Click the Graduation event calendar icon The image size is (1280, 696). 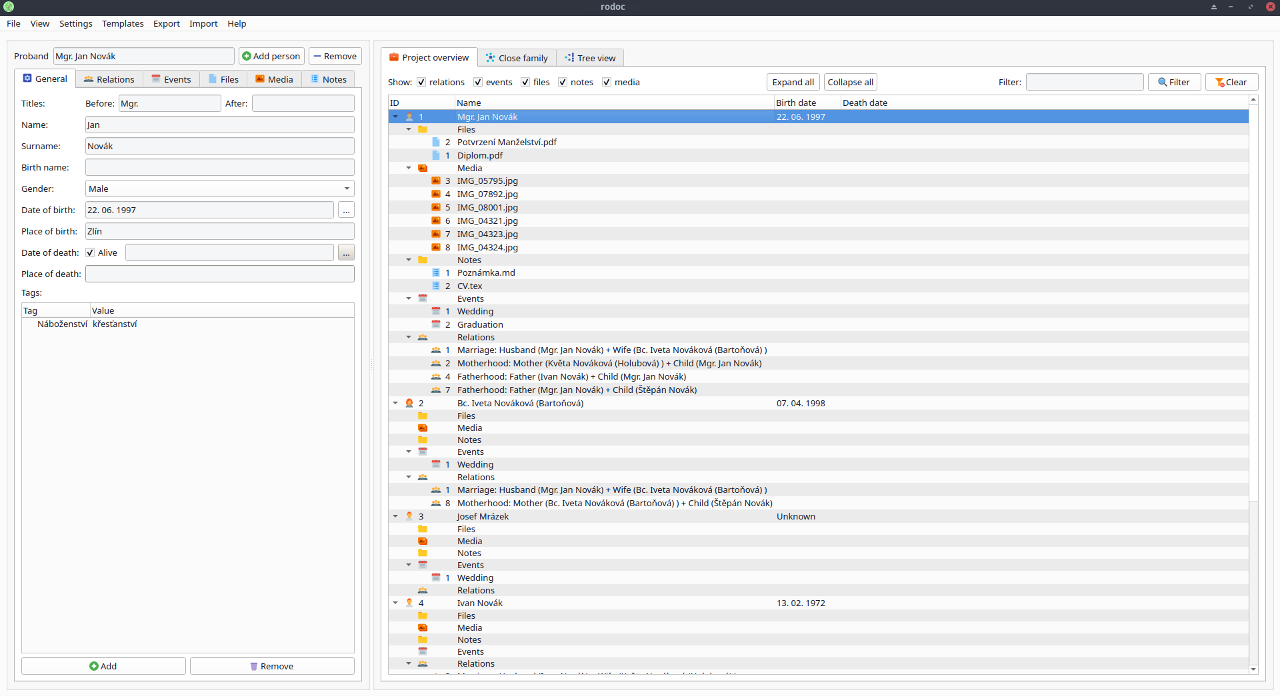[x=436, y=324]
